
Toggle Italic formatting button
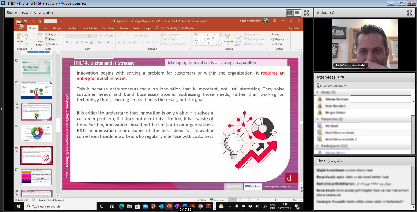tap(71, 42)
